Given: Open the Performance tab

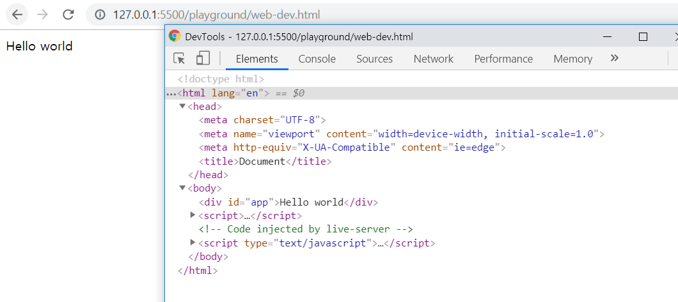Looking at the screenshot, I should [x=503, y=59].
